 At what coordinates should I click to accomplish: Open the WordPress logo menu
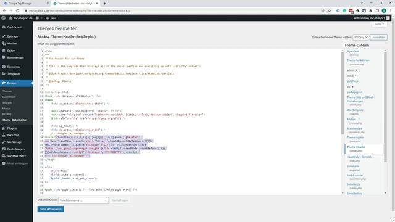click(x=3, y=18)
